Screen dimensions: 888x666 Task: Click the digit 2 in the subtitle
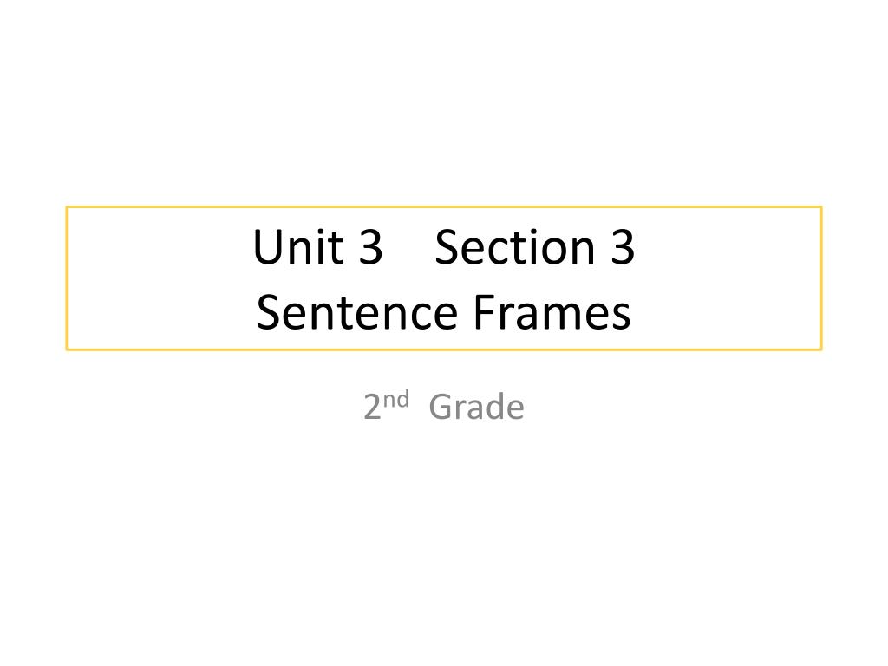coord(372,408)
